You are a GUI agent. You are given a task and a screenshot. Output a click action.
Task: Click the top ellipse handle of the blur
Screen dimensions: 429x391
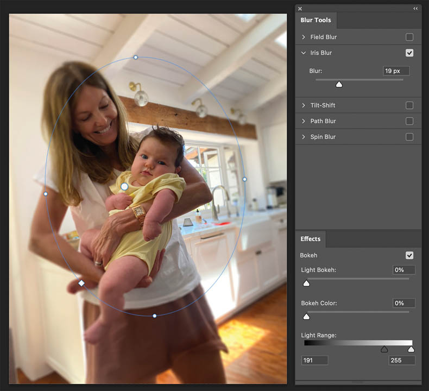pos(136,57)
